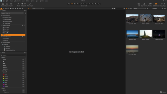The width and height of the screenshot is (167, 94).
Task: Select the Select pointer cursor tool
Action: (x=69, y=4)
